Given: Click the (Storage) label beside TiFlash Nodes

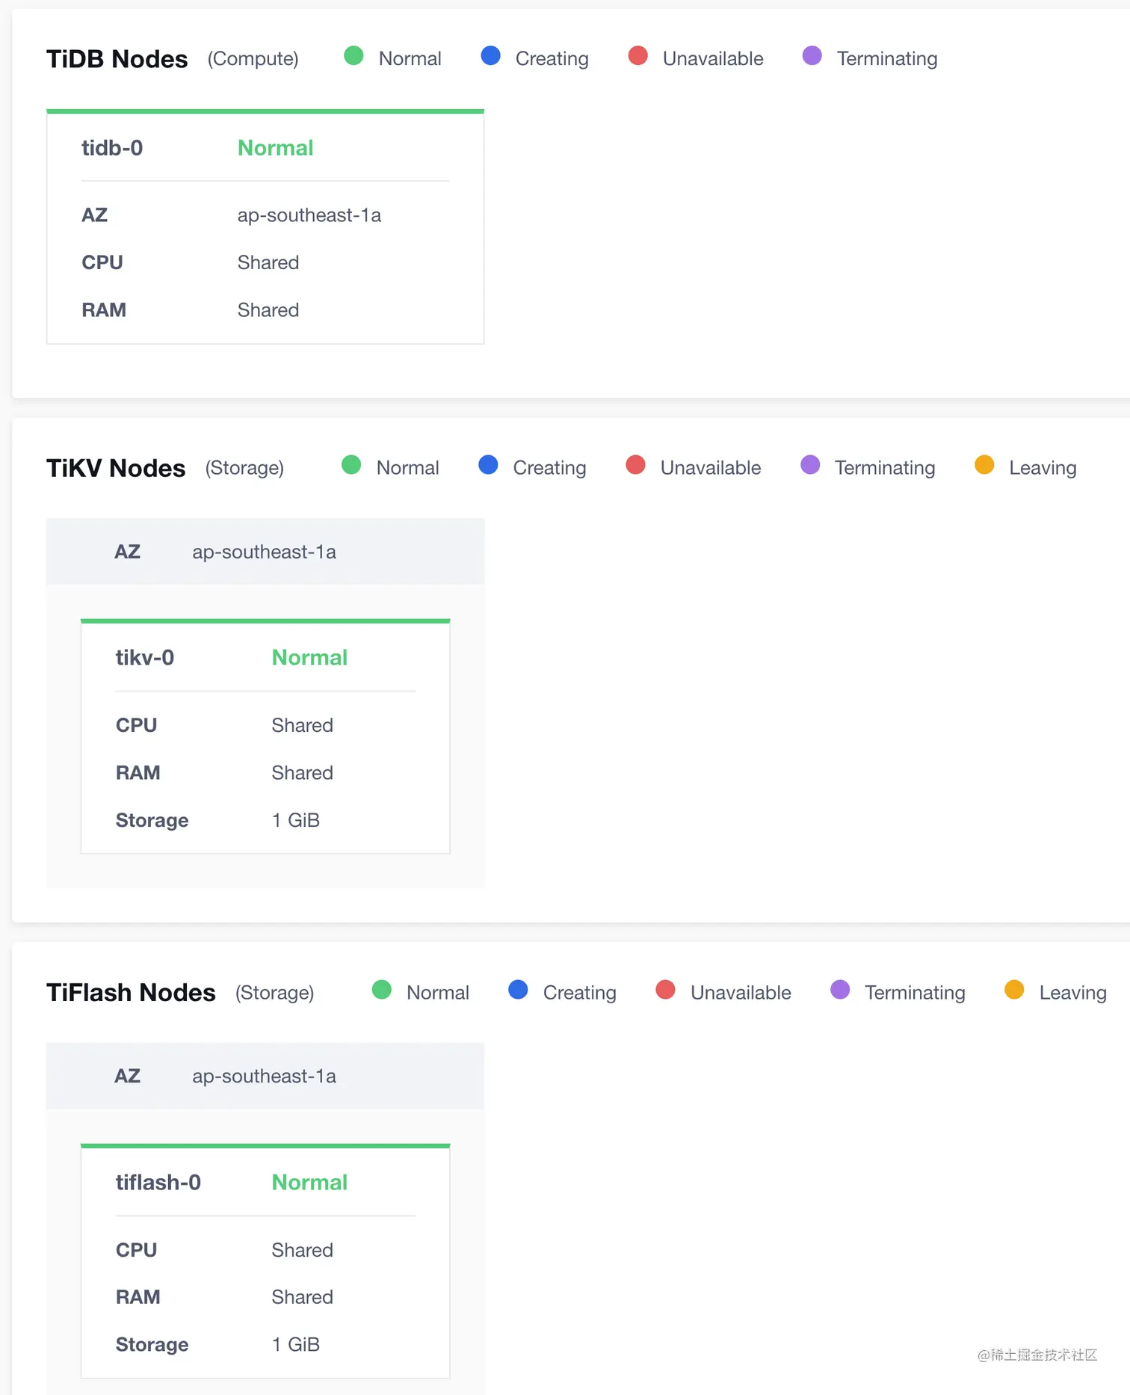Looking at the screenshot, I should coord(275,993).
